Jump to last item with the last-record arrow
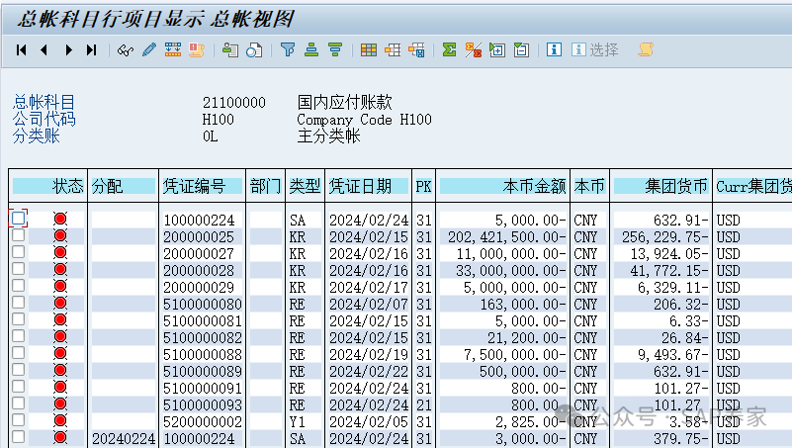The image size is (792, 448). point(91,50)
